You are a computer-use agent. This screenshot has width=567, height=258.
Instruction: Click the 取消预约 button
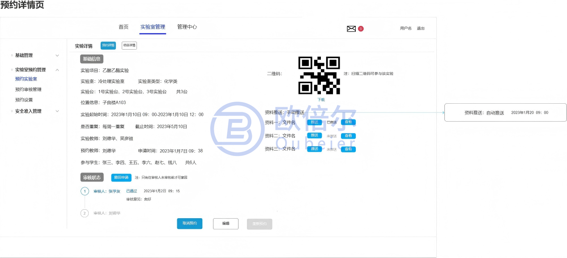190,224
